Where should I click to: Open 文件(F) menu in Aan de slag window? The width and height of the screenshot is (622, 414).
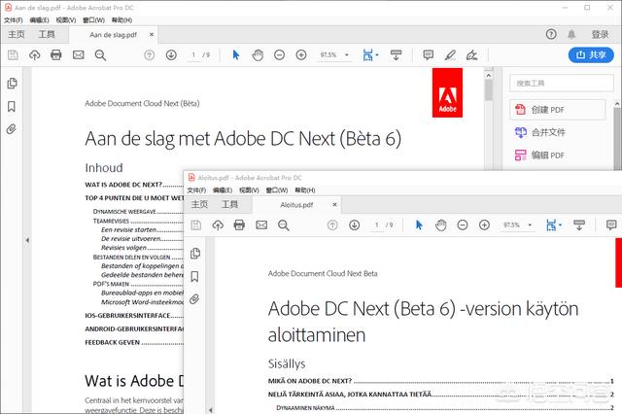pos(13,20)
